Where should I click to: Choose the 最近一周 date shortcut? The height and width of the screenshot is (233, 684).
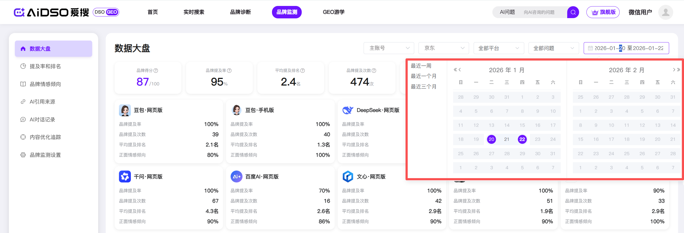pos(421,66)
